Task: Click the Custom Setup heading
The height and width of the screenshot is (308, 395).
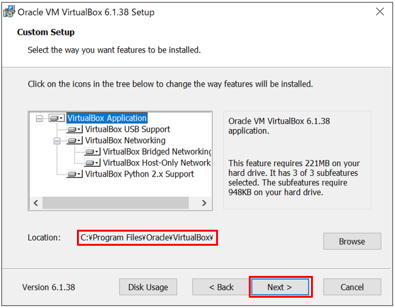Action: (46, 32)
